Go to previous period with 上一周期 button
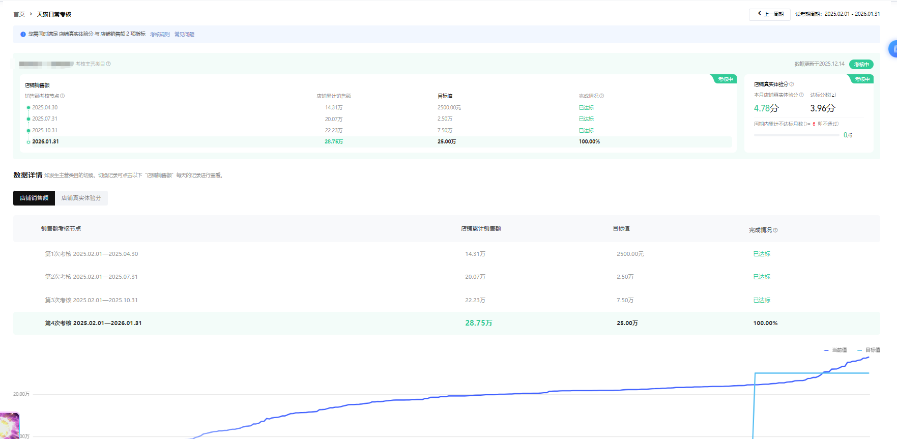 tap(769, 14)
